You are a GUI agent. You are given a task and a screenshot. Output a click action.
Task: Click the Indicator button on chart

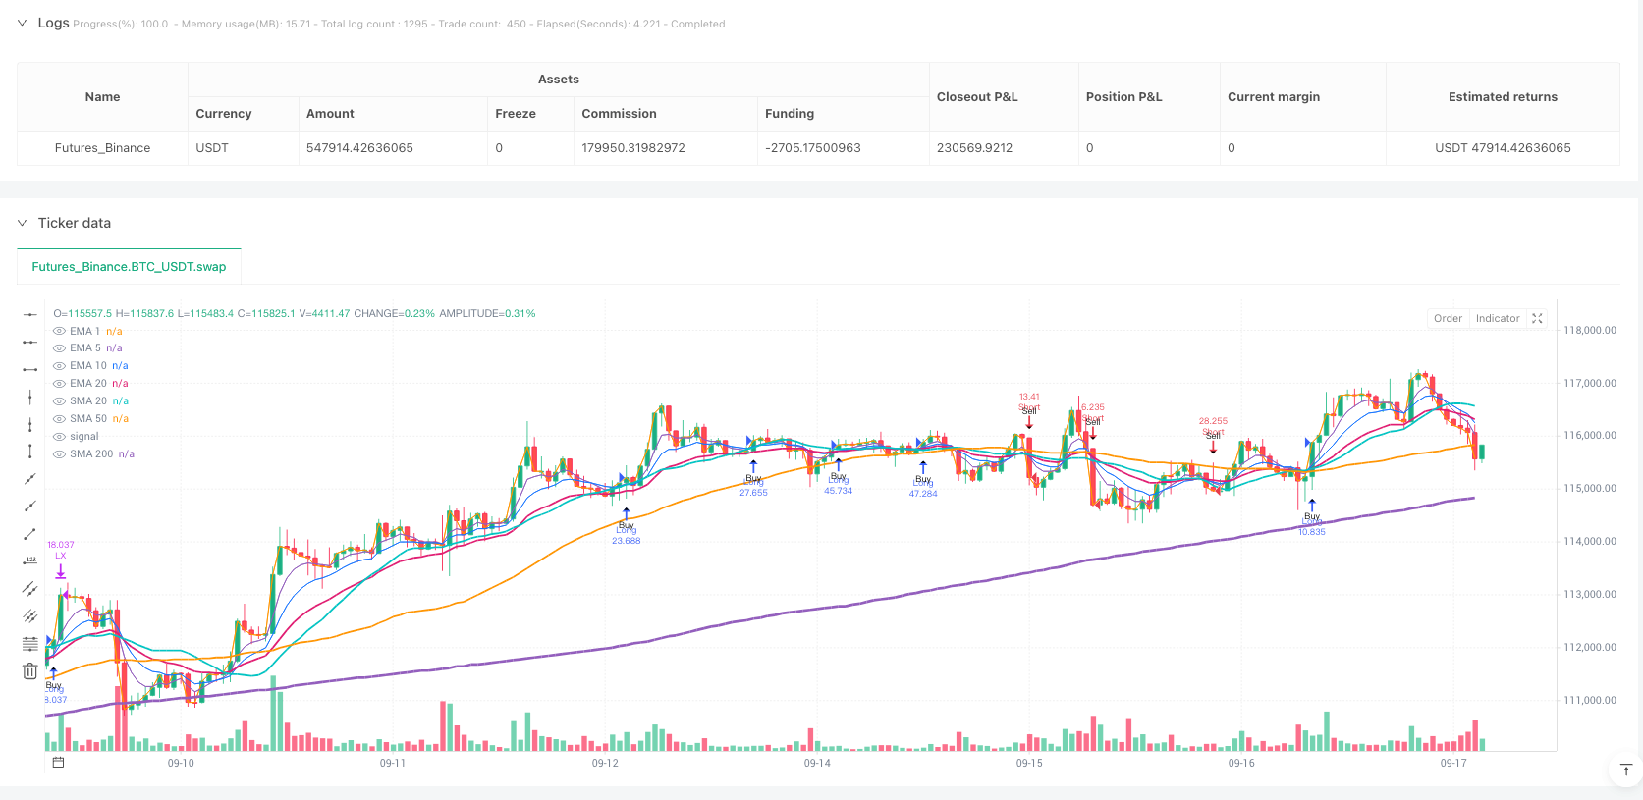pos(1498,318)
